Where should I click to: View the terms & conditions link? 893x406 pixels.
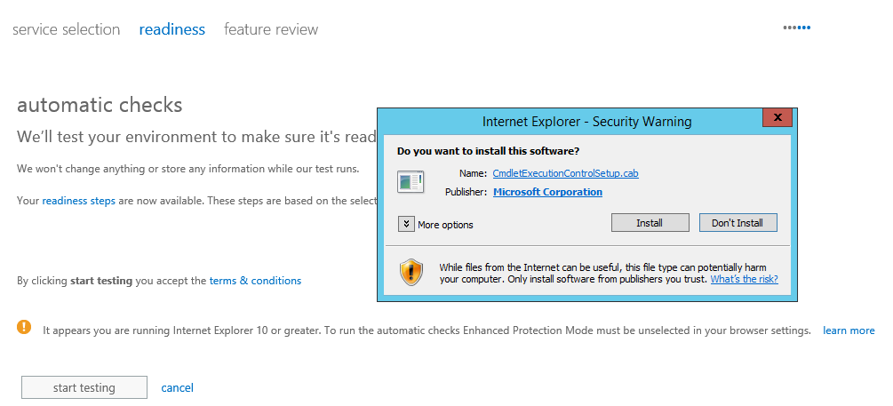(x=255, y=281)
